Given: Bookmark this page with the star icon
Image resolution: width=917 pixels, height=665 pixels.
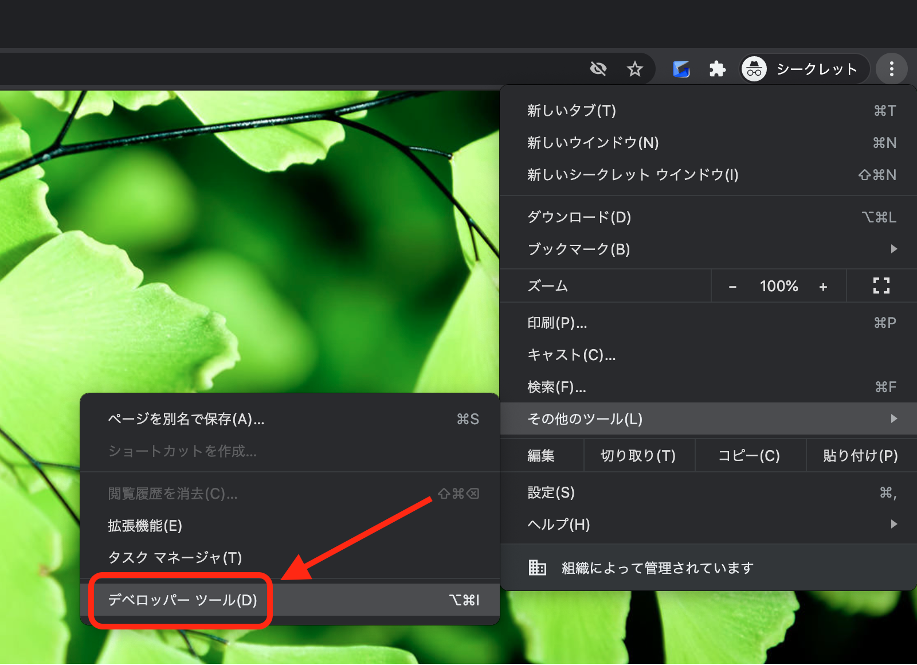Looking at the screenshot, I should coord(634,69).
